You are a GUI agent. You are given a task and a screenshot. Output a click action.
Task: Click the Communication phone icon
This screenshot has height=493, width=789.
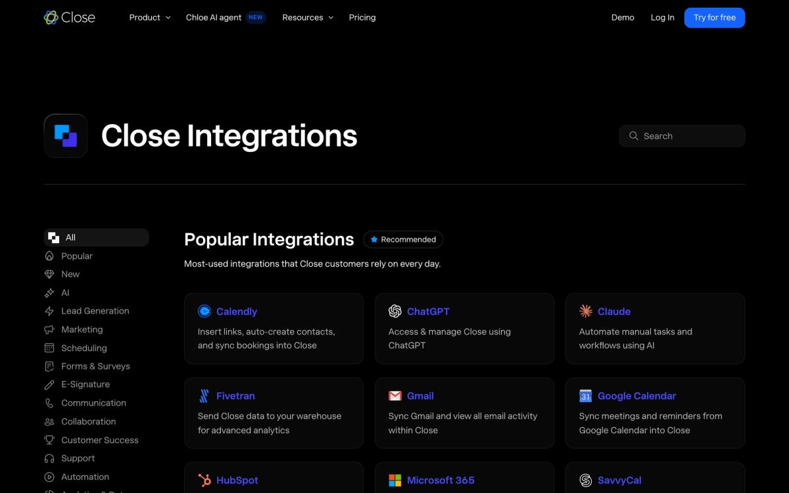[x=49, y=404]
